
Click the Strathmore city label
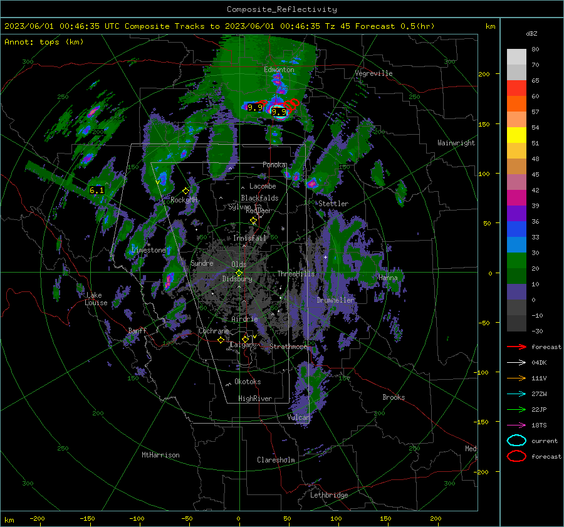click(x=288, y=347)
